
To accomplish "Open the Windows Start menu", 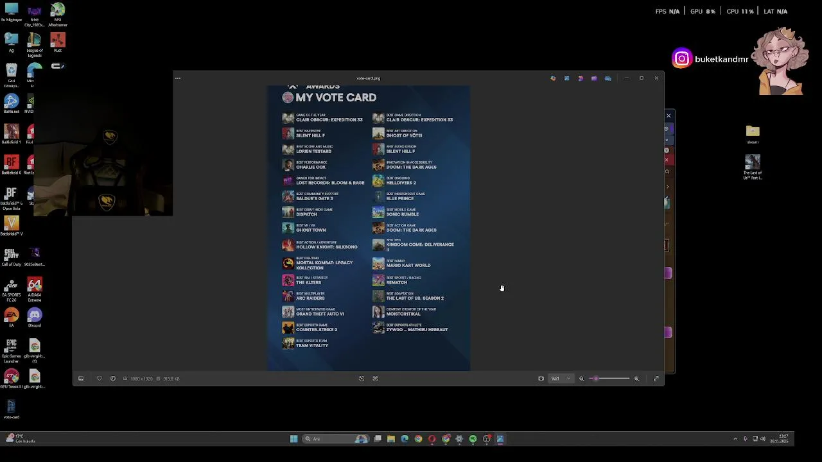I will pos(294,439).
